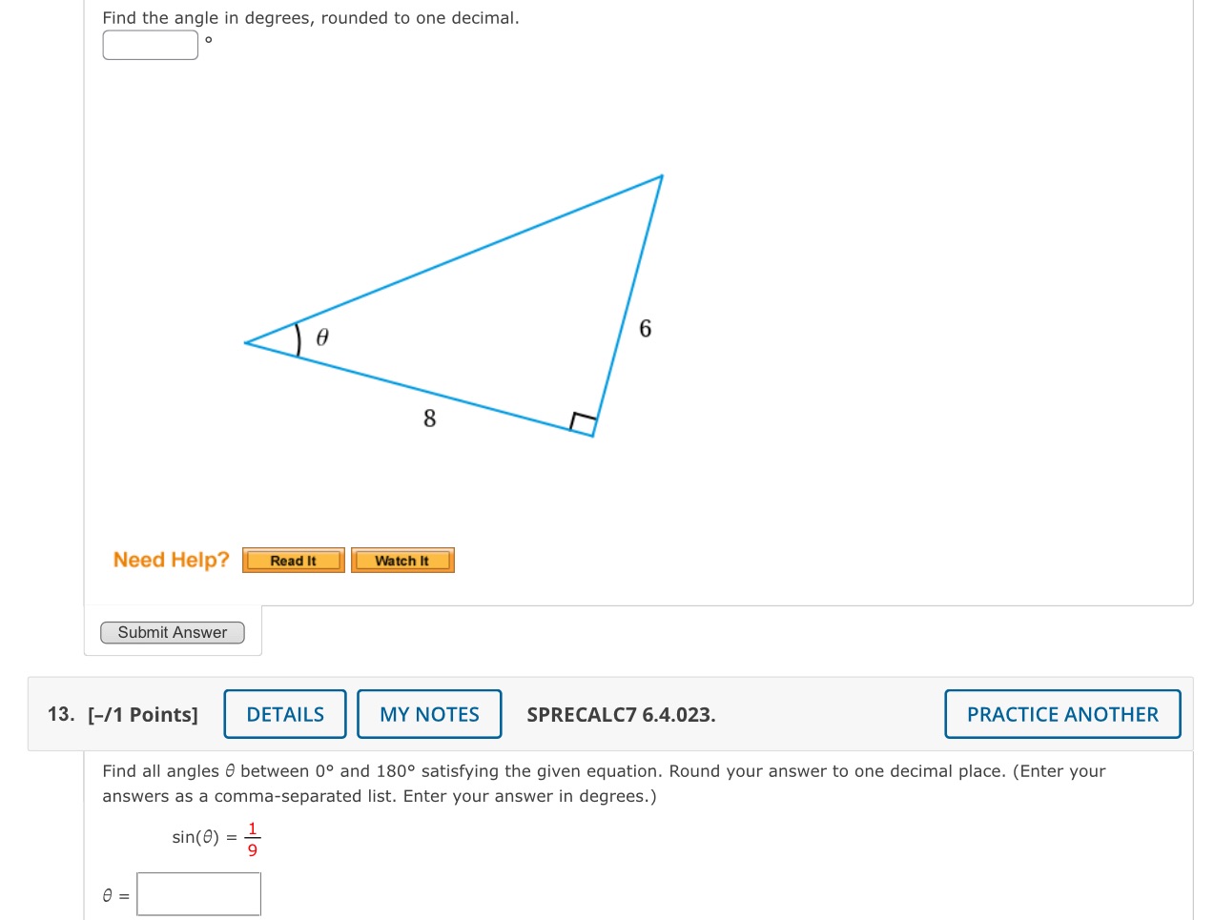This screenshot has height=920, width=1214.
Task: Open MY NOTES for question 13
Action: pos(429,714)
